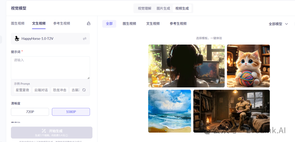
Task: Insert the 星萤夏夜 example prompt
Action: [x=22, y=90]
